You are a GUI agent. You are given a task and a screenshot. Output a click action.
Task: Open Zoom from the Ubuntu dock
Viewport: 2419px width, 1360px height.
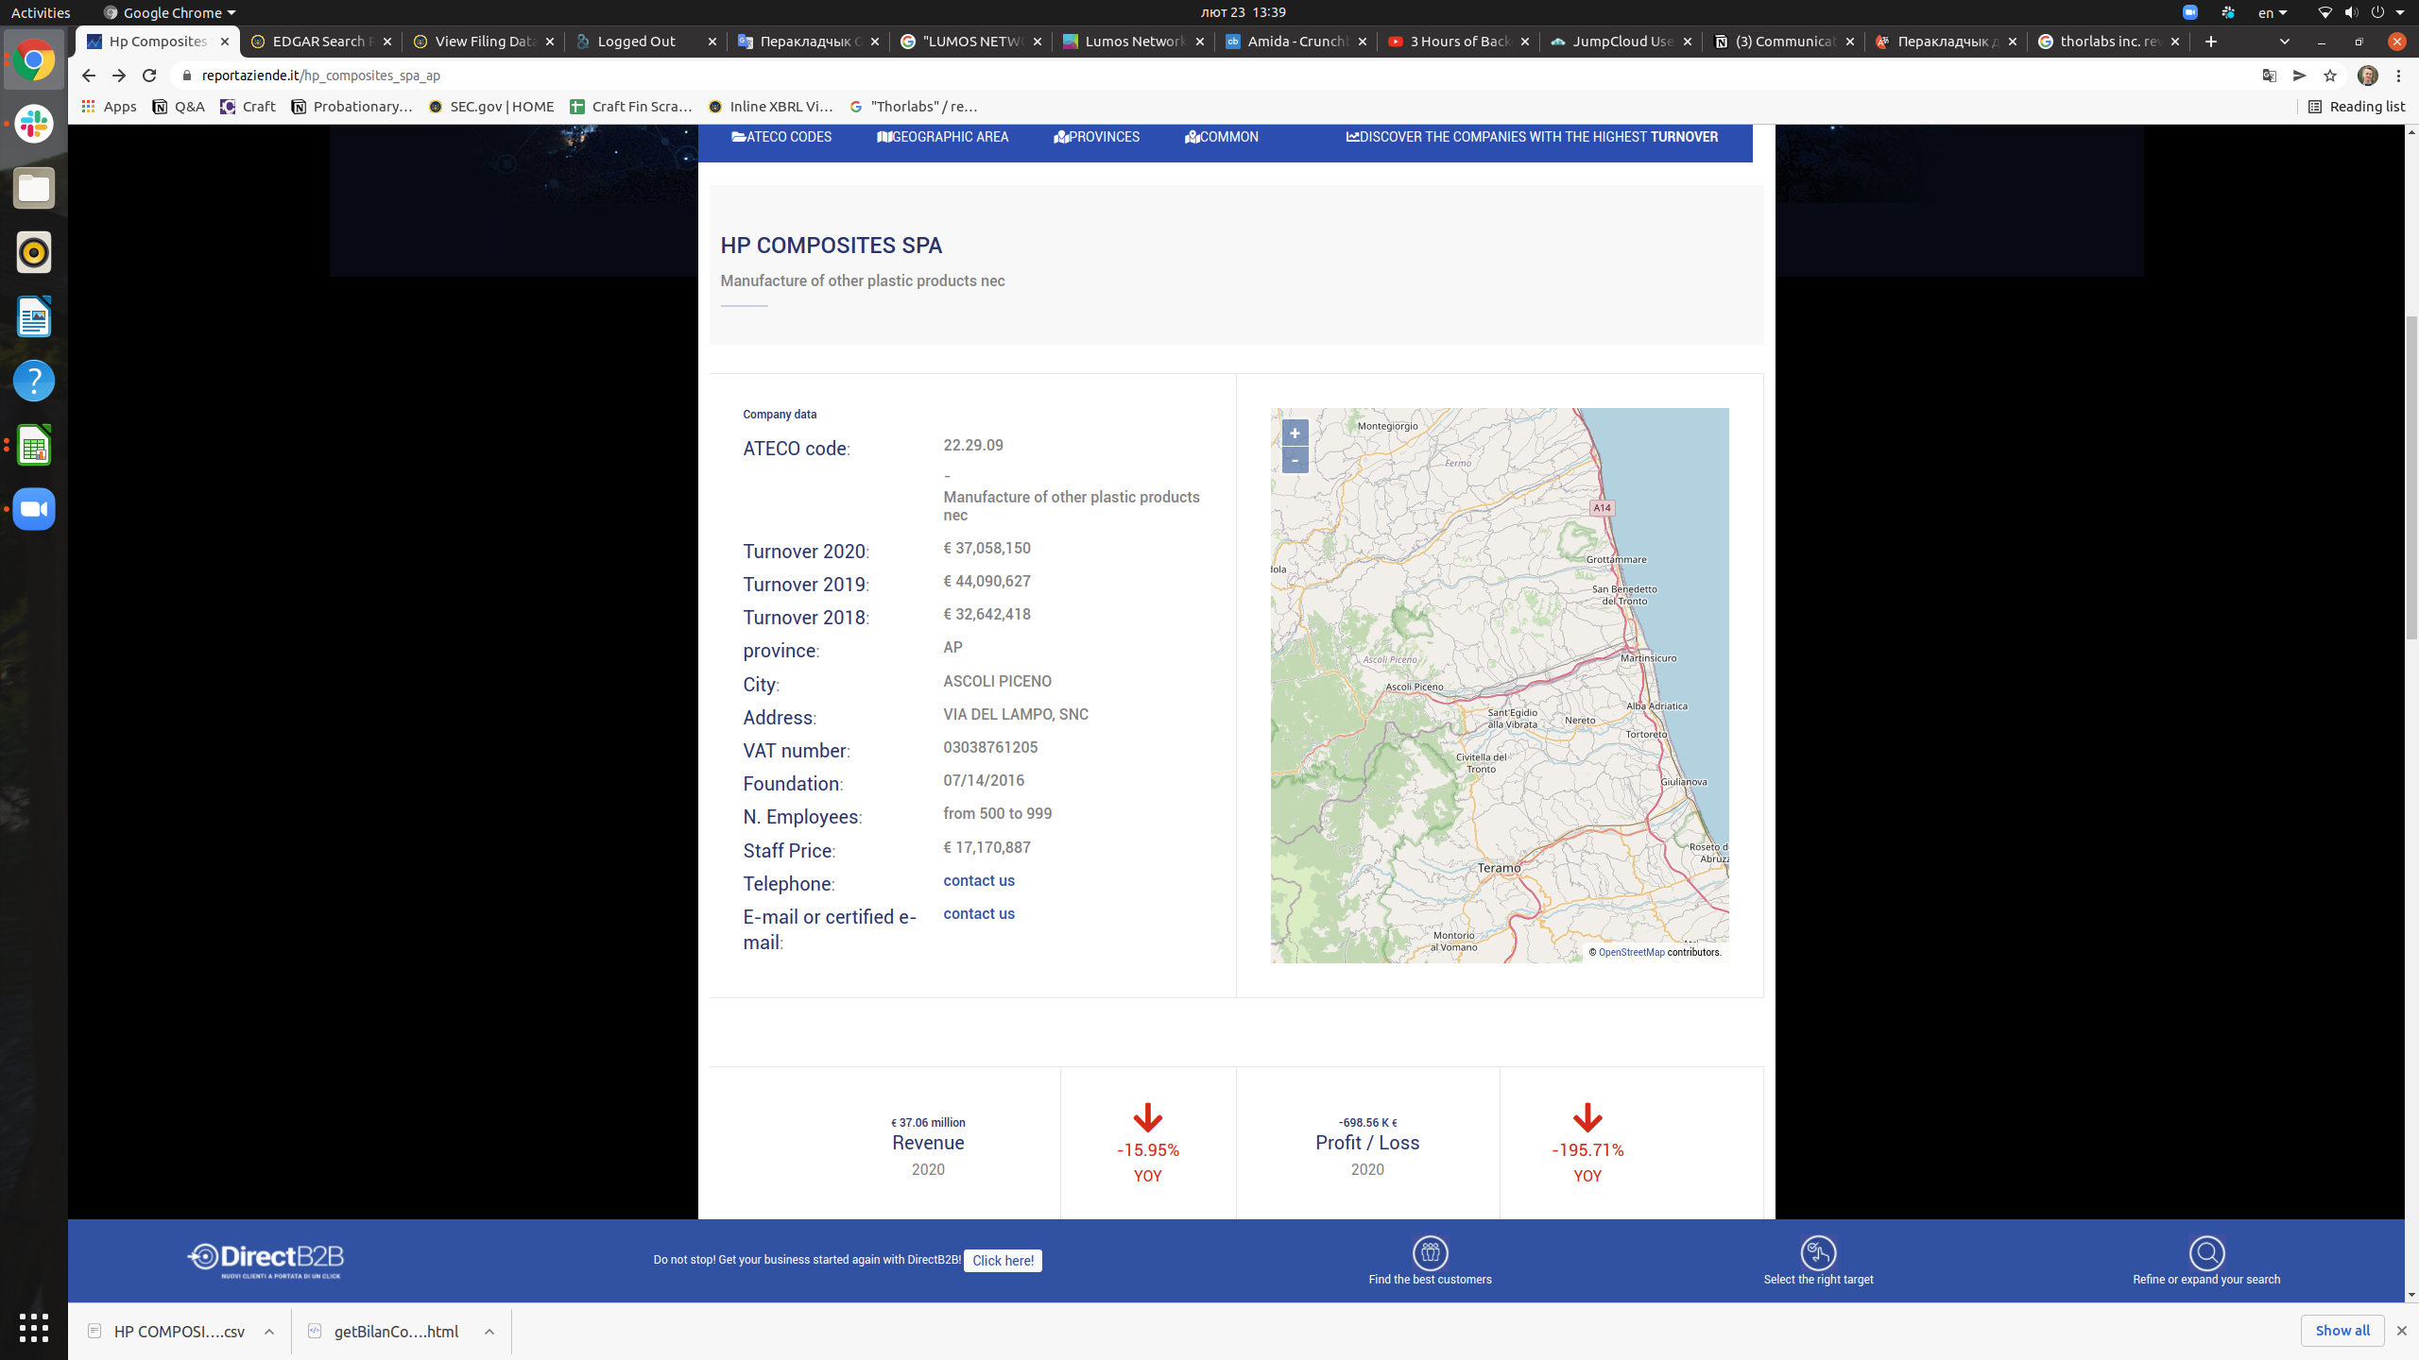click(x=34, y=509)
